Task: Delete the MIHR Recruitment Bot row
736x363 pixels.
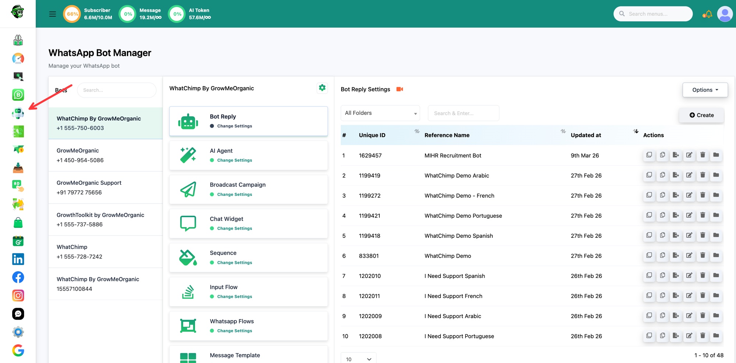Action: (703, 155)
